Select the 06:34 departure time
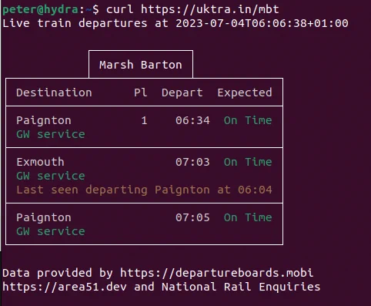Viewport: 371px width, 306px height. pyautogui.click(x=192, y=120)
